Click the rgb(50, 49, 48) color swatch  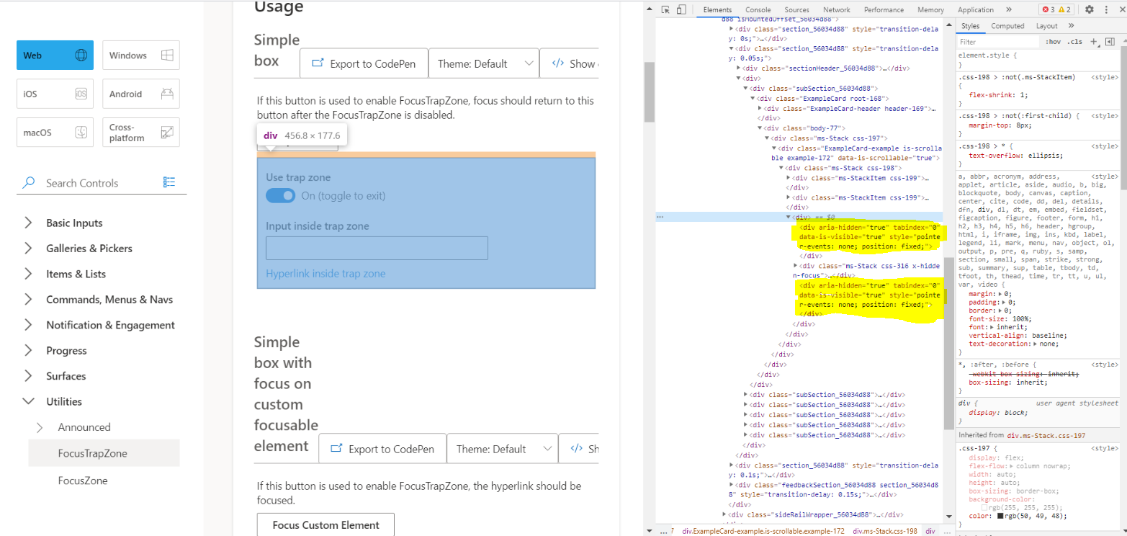999,515
